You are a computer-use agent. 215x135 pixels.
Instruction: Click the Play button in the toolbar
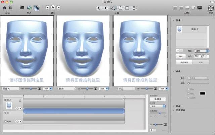(x=53, y=7)
